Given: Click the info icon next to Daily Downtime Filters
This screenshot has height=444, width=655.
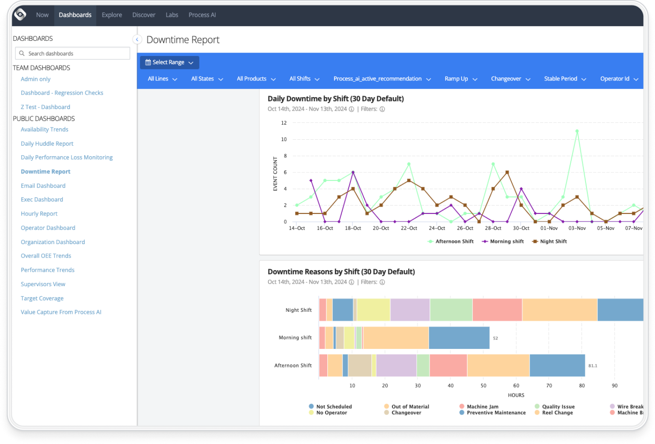Looking at the screenshot, I should tap(382, 109).
